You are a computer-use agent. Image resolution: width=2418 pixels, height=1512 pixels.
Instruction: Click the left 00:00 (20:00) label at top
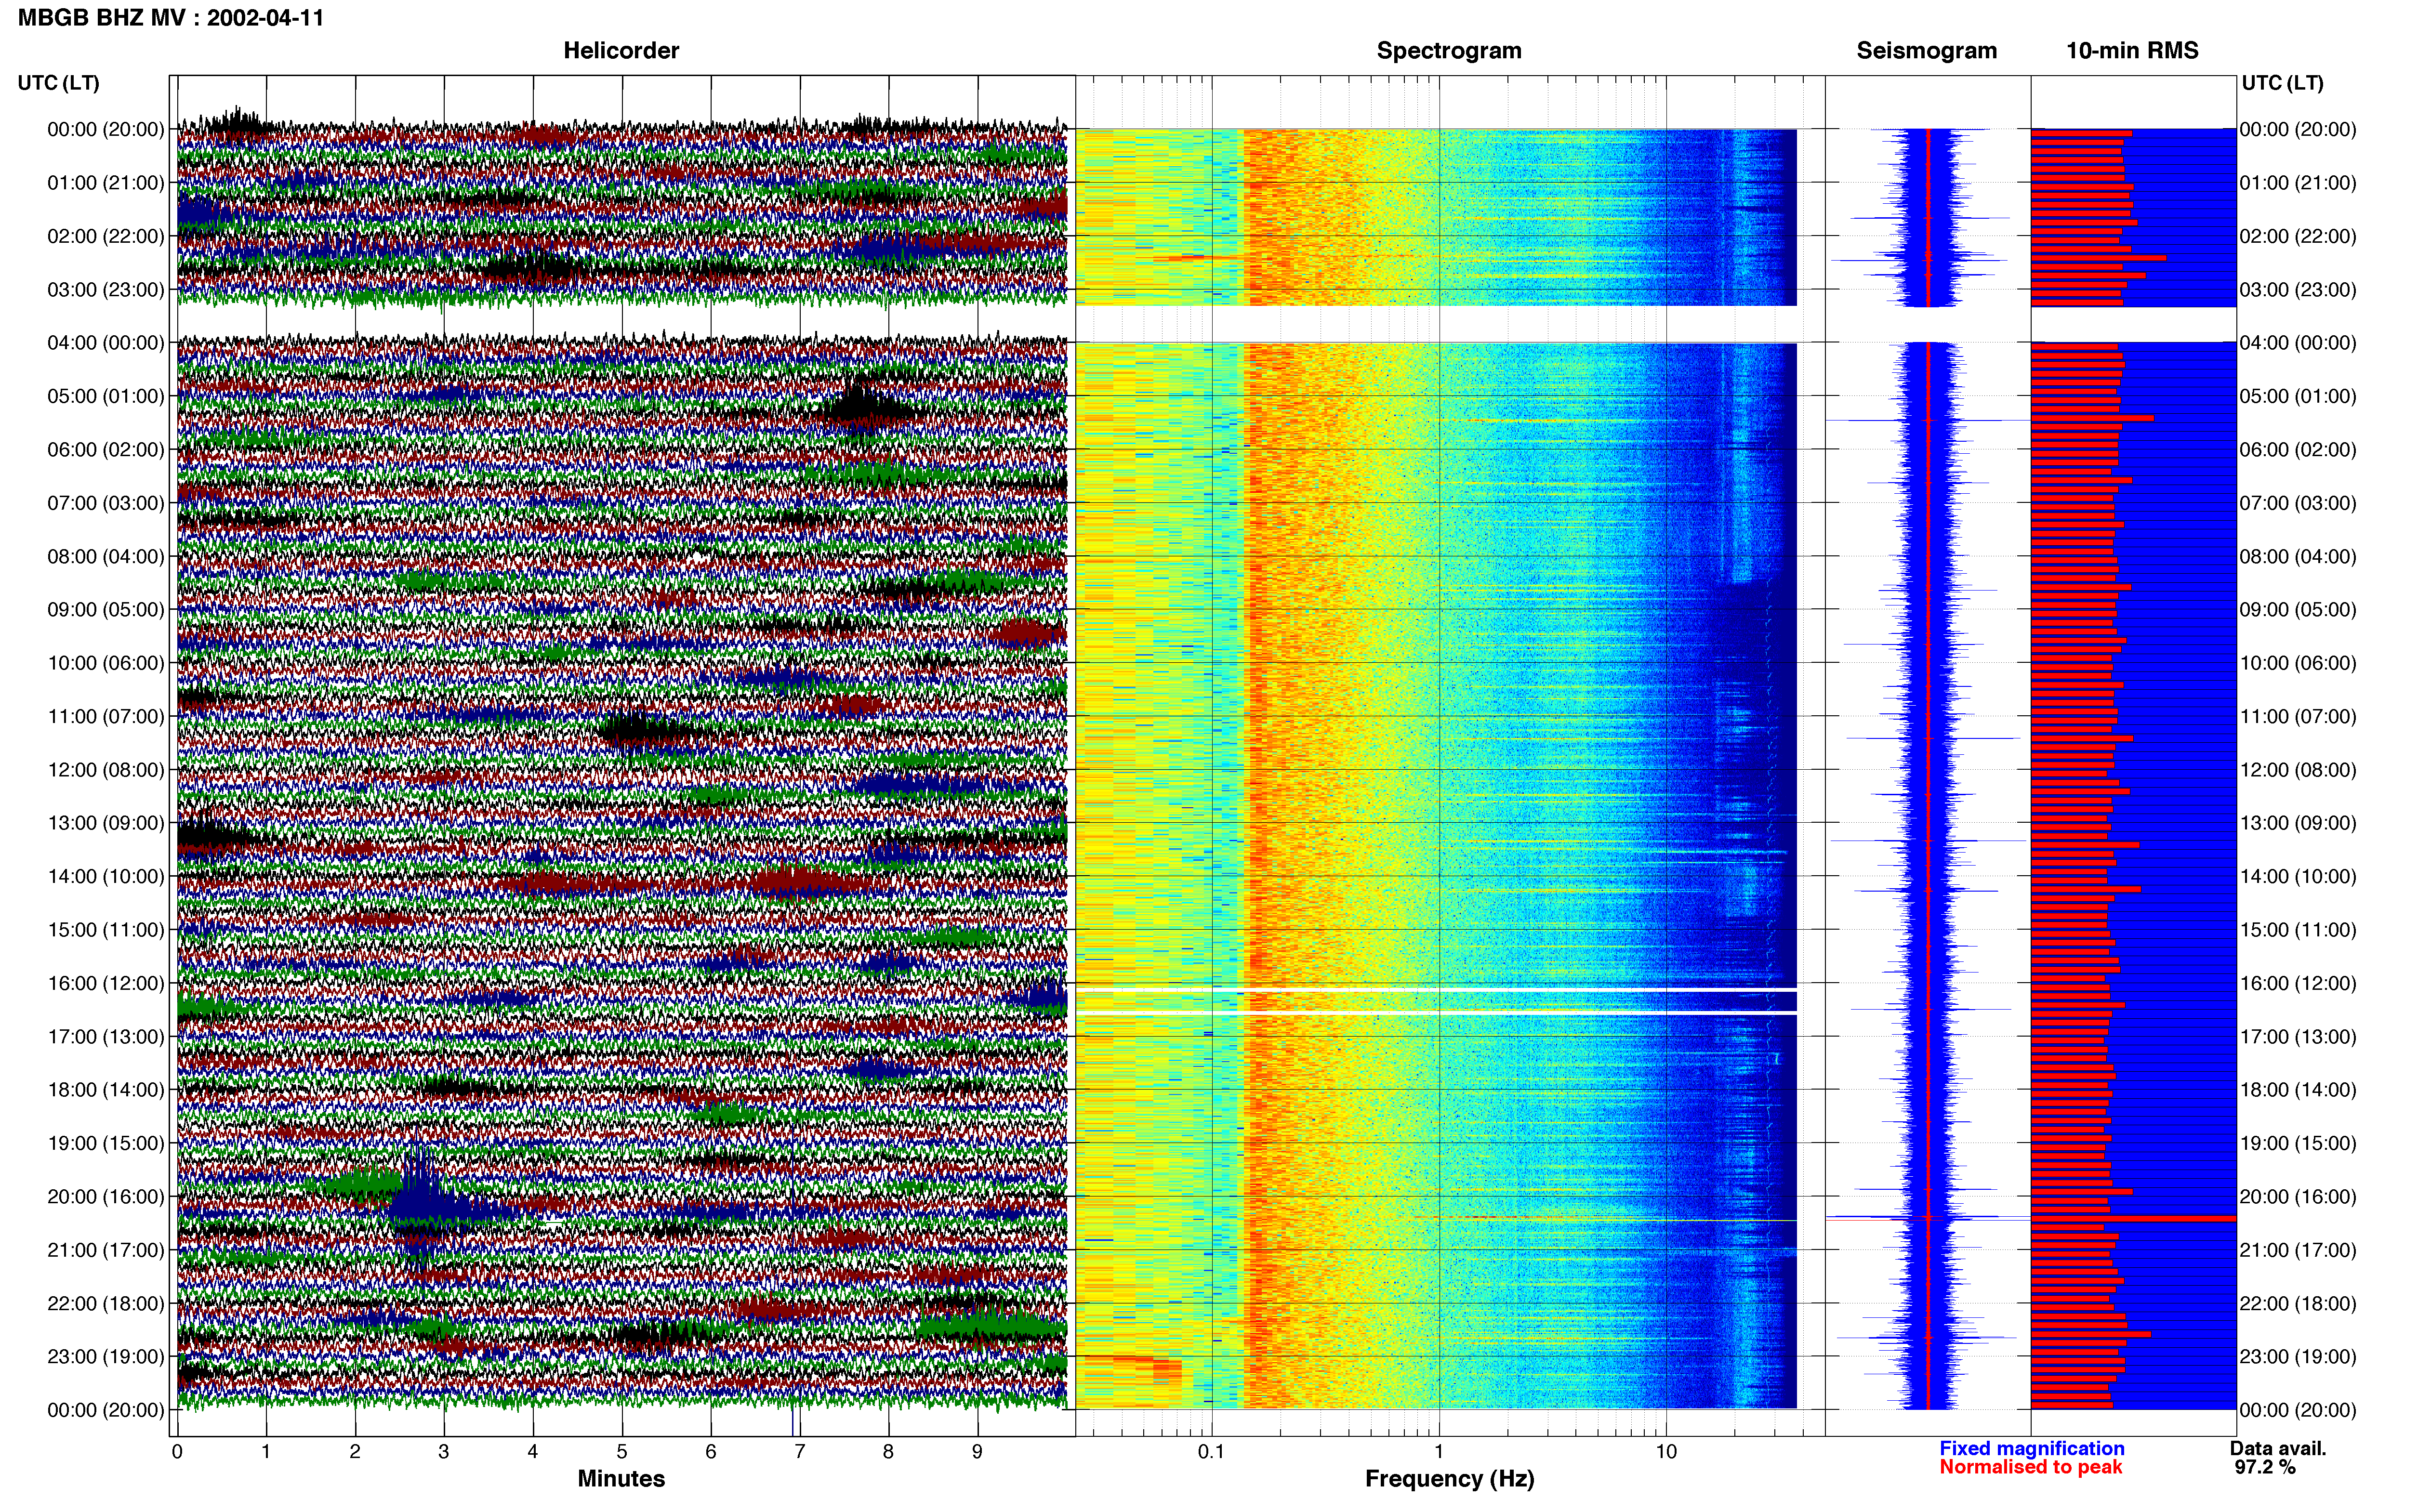point(106,129)
